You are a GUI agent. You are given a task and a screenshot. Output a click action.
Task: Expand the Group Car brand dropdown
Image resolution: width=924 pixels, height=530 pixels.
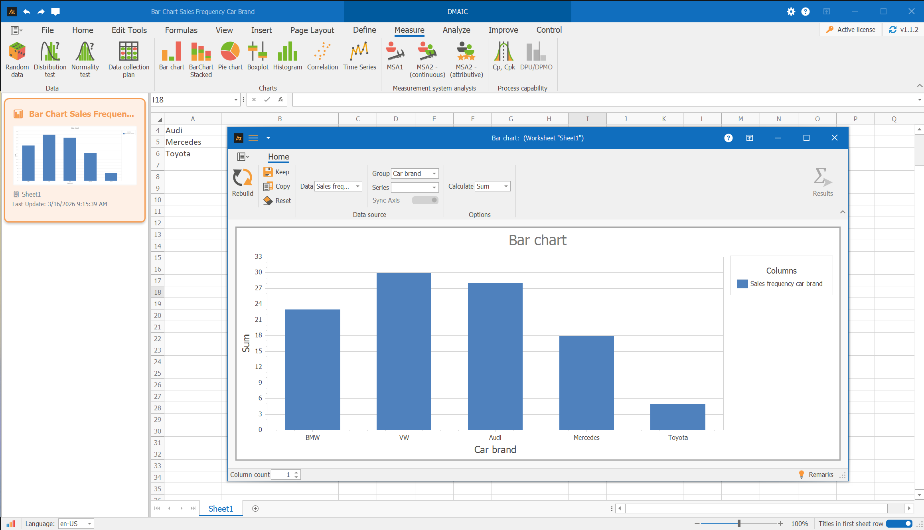point(434,173)
